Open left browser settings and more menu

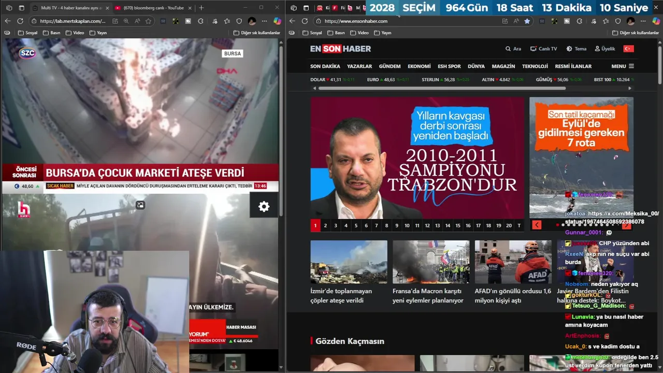tap(264, 21)
